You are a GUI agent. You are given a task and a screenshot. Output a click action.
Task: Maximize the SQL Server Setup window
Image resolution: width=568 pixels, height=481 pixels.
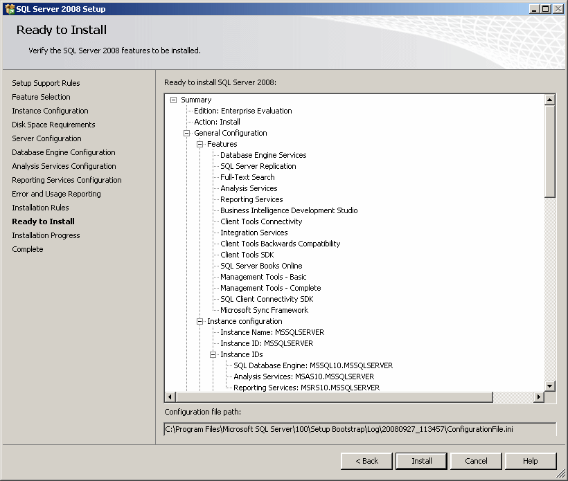click(x=546, y=9)
